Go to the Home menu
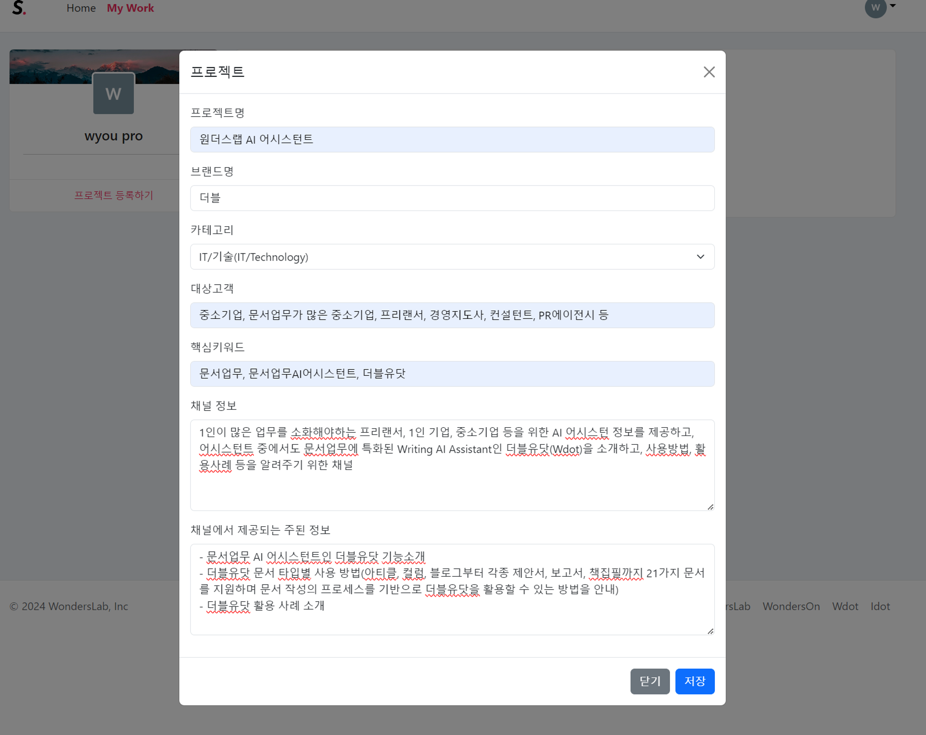Viewport: 926px width, 735px height. pyautogui.click(x=81, y=8)
